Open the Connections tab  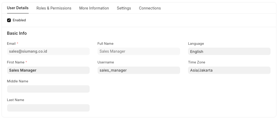tap(150, 8)
